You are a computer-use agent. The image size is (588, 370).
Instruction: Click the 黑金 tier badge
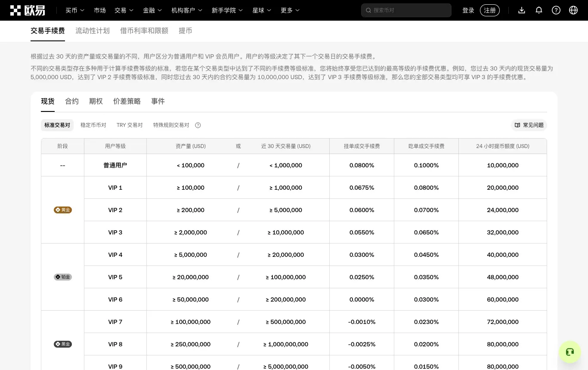click(x=63, y=344)
